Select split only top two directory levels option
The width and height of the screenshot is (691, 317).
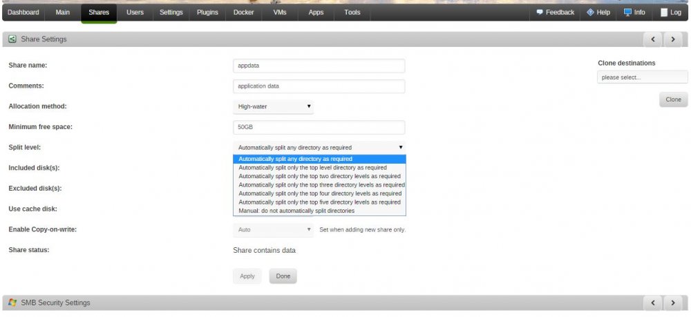pyautogui.click(x=319, y=176)
